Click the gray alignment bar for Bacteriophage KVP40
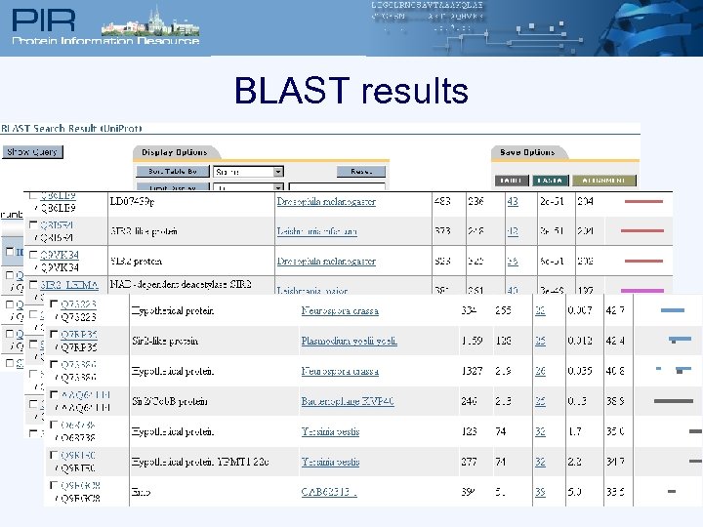The image size is (703, 527). pos(674,401)
